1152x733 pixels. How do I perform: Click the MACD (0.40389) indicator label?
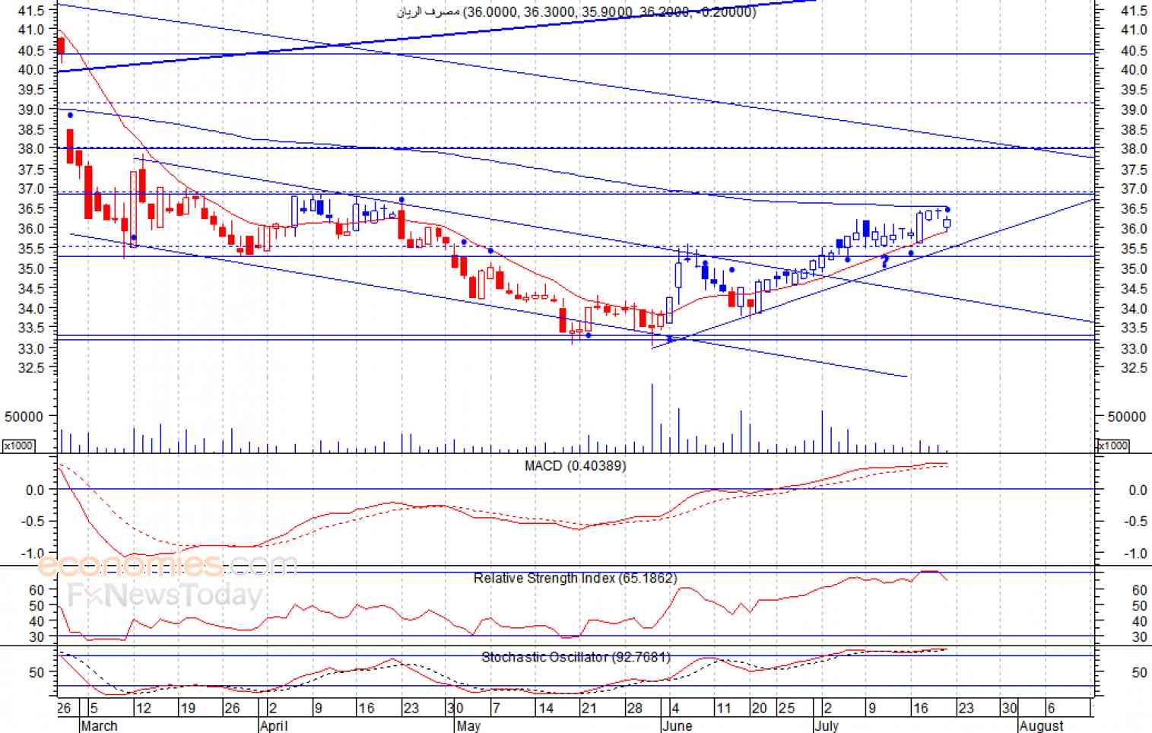click(575, 465)
